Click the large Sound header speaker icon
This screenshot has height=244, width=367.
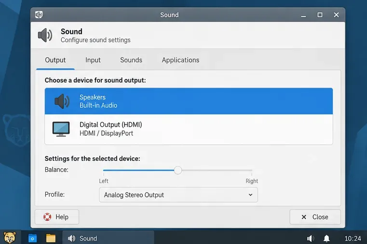[x=45, y=35]
